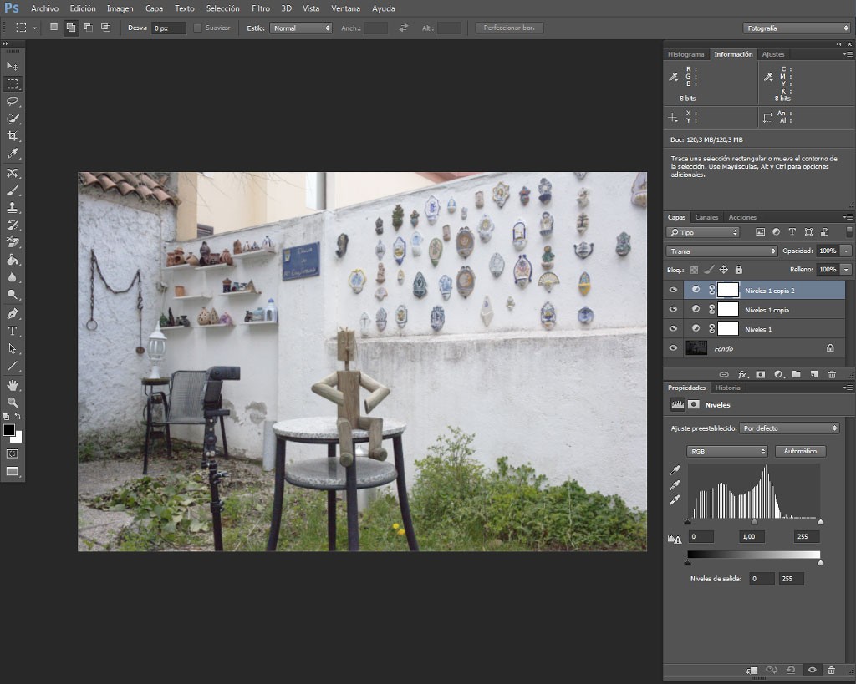856x684 pixels.
Task: Select the Clone Stamp tool
Action: [x=13, y=207]
